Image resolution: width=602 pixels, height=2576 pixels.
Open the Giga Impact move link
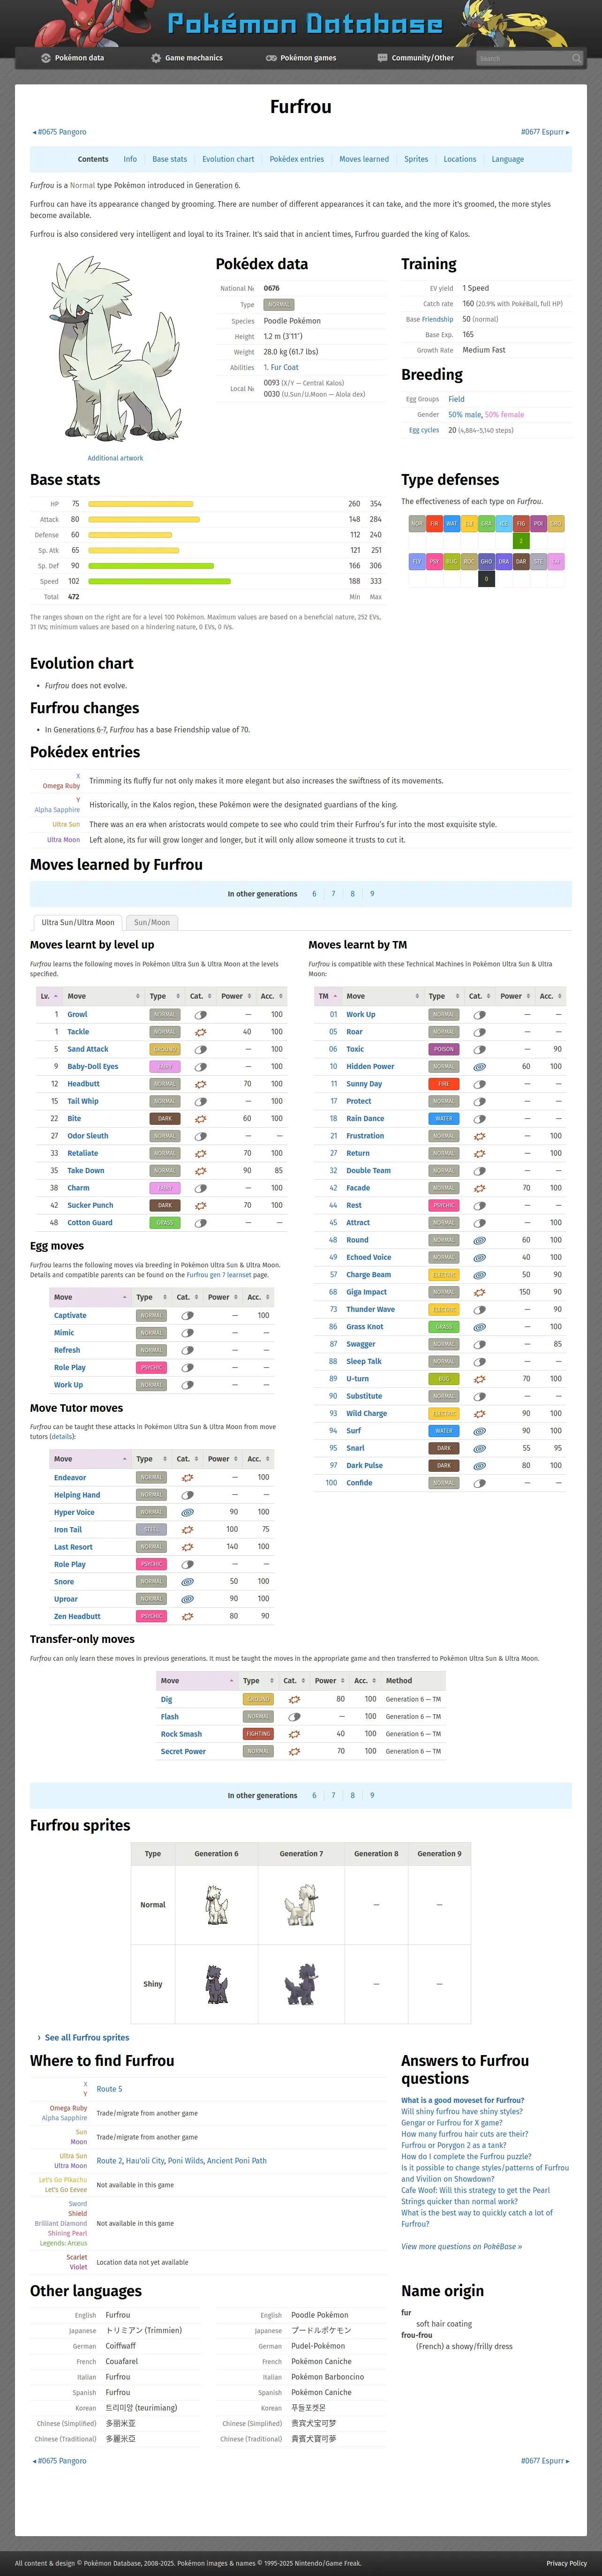tap(366, 1292)
